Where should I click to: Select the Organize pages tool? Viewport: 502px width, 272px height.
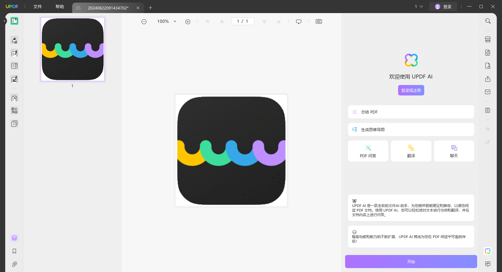point(14,98)
